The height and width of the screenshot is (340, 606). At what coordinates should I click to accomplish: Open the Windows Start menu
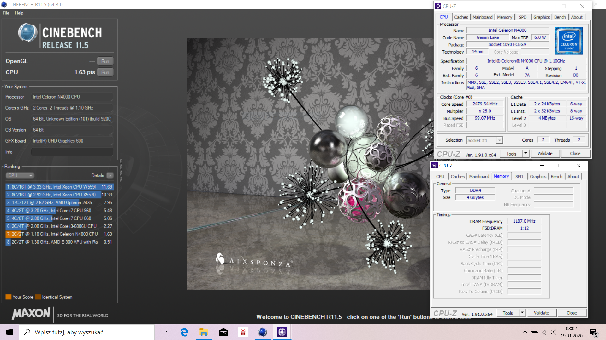(9, 332)
